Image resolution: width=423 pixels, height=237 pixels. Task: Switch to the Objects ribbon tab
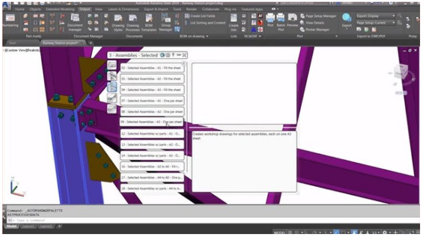tap(35, 9)
